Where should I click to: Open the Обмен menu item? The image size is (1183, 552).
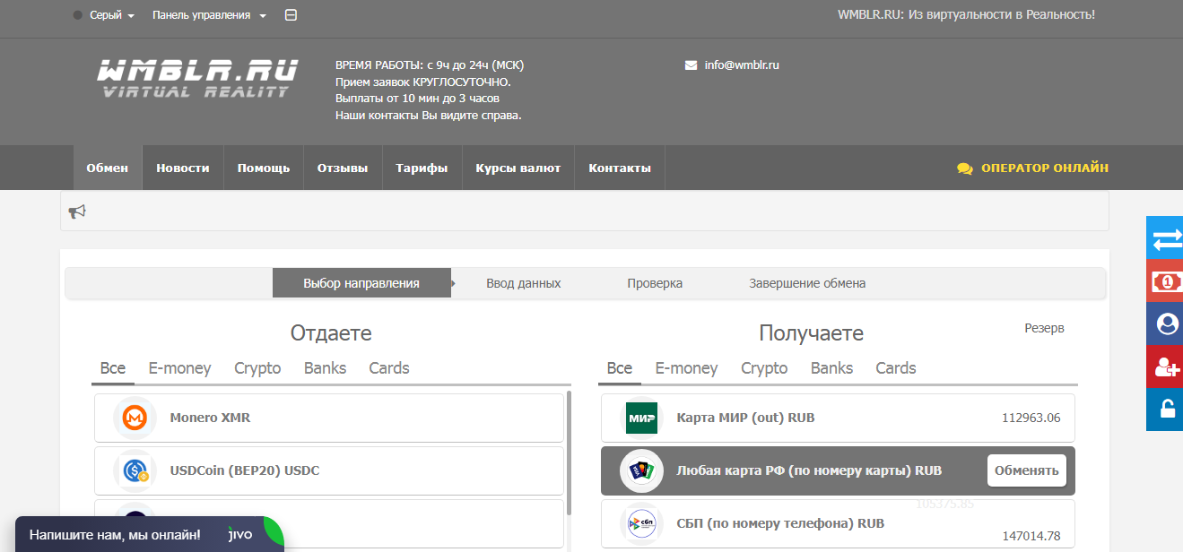coord(108,168)
